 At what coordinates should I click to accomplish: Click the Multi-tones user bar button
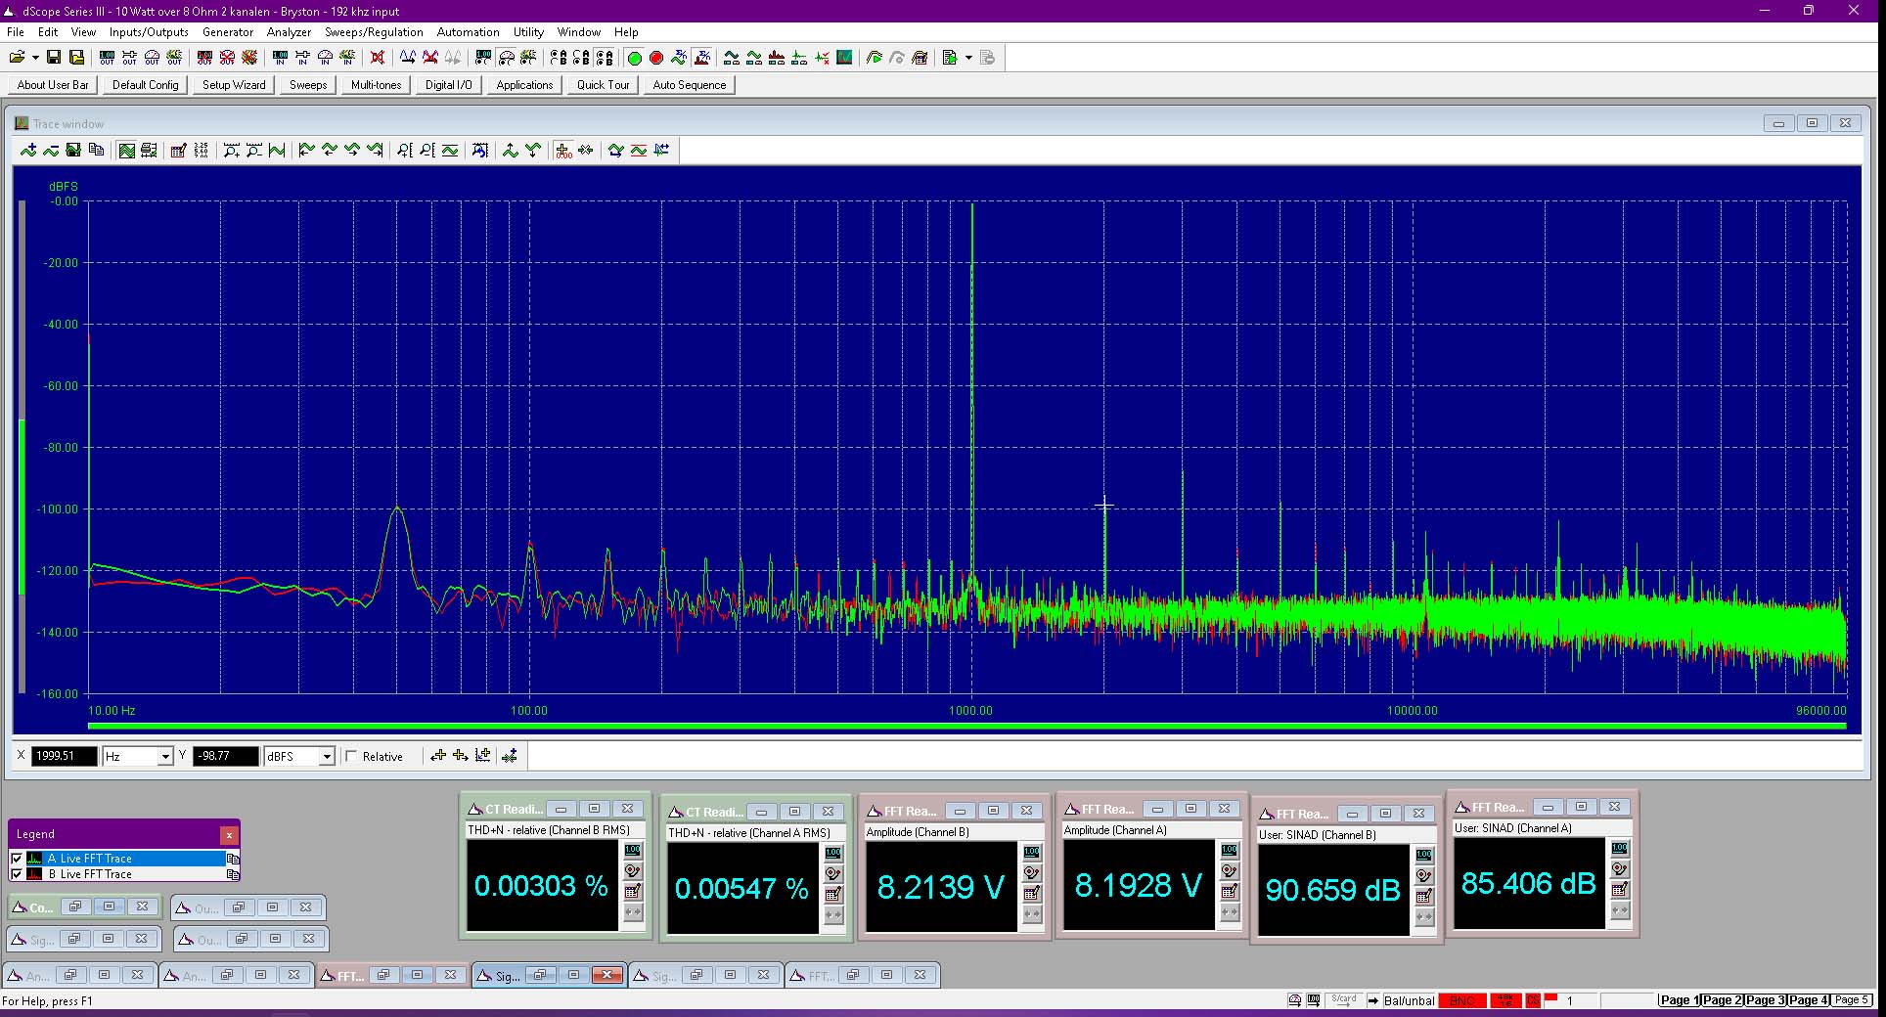click(x=377, y=85)
